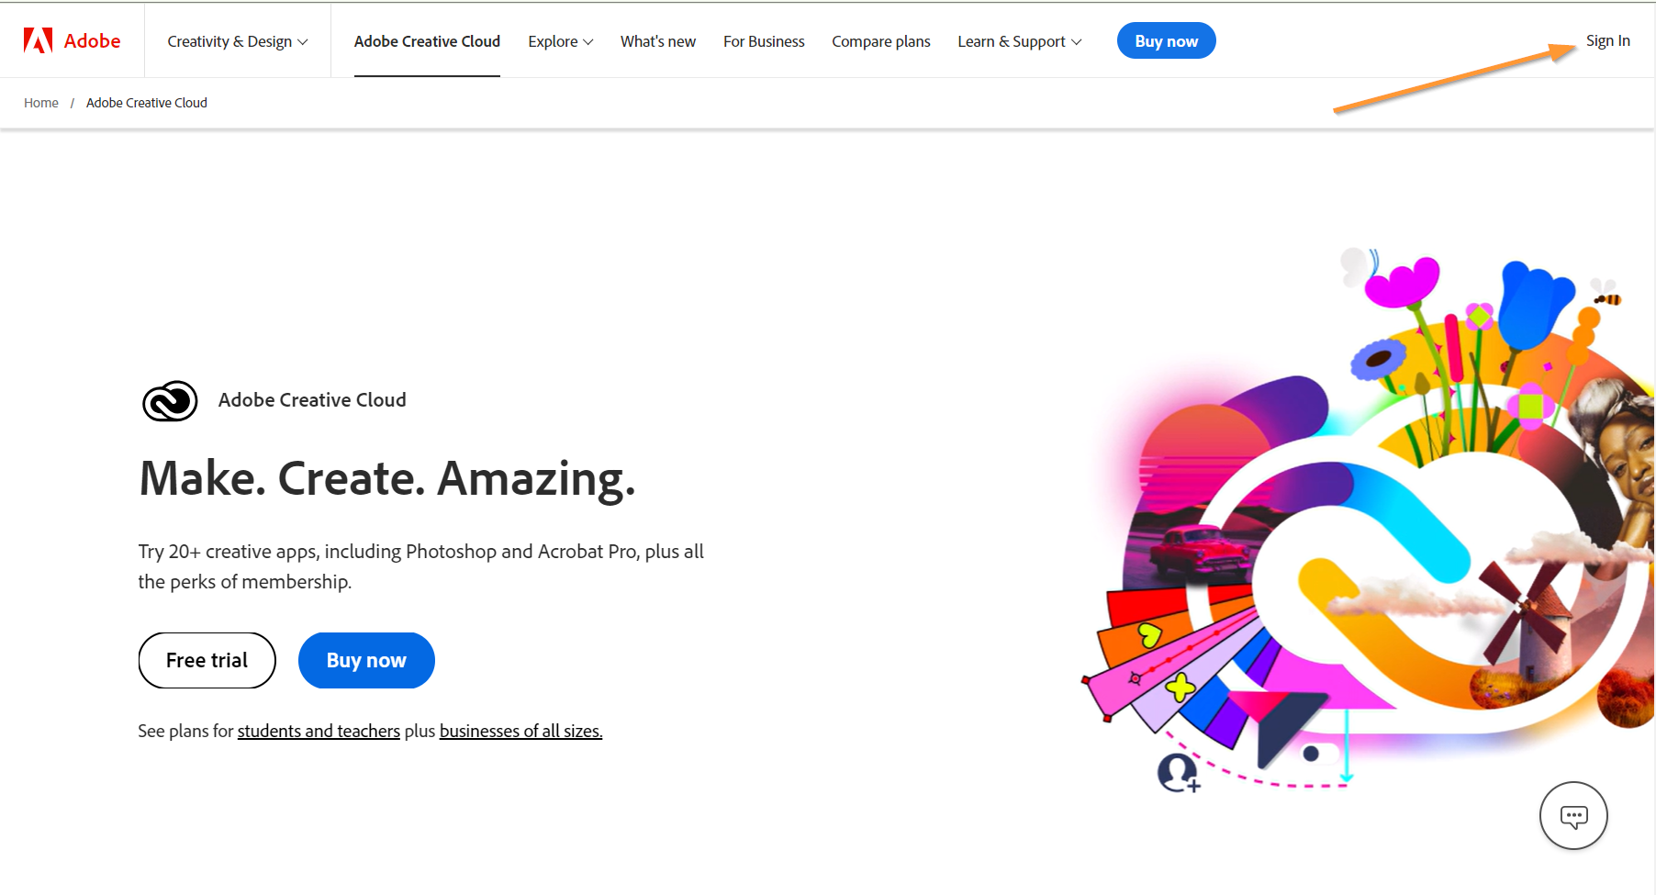This screenshot has height=895, width=1656.
Task: Go to the For Business page
Action: [764, 41]
